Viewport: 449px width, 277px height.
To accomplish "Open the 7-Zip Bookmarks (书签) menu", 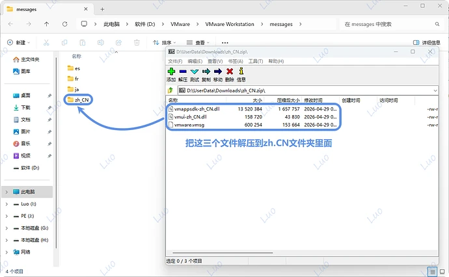I will (x=236, y=61).
